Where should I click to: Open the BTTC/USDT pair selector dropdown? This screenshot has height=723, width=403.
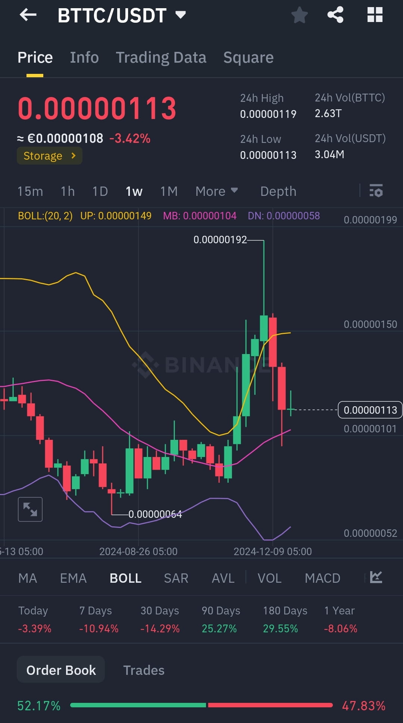pos(122,15)
